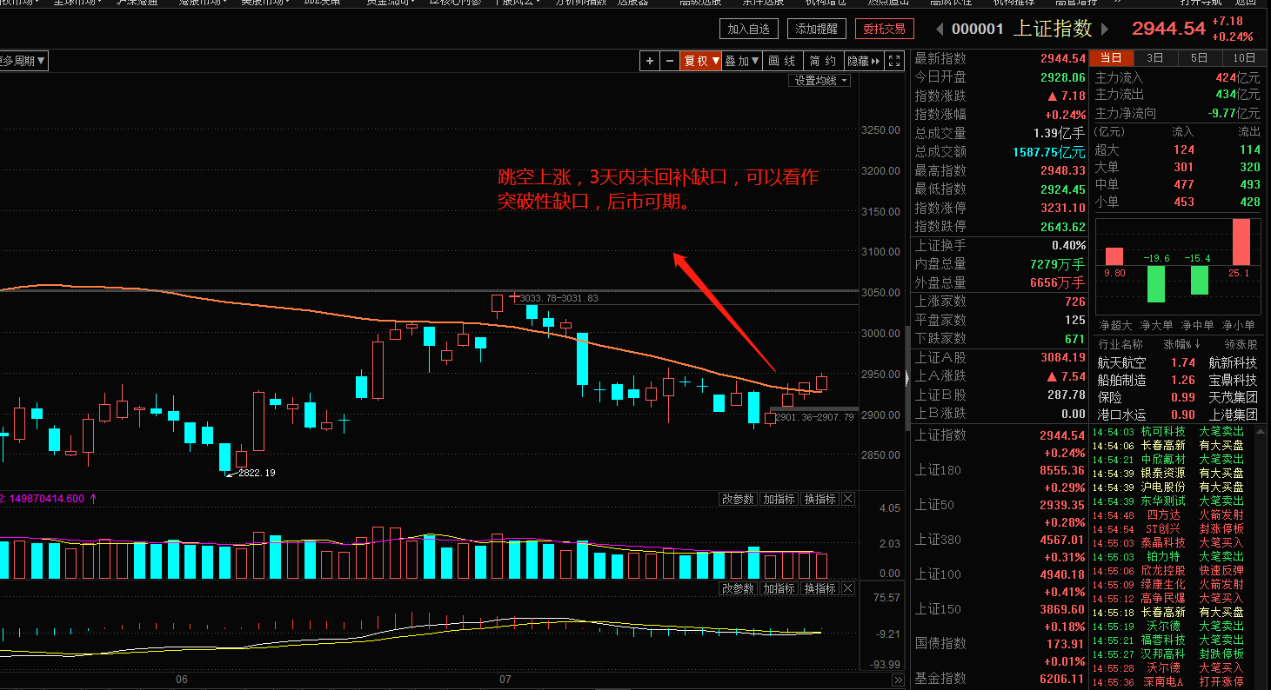Image resolution: width=1271 pixels, height=690 pixels.
Task: Click the 净超大 red flow bar
Action: pos(1114,256)
